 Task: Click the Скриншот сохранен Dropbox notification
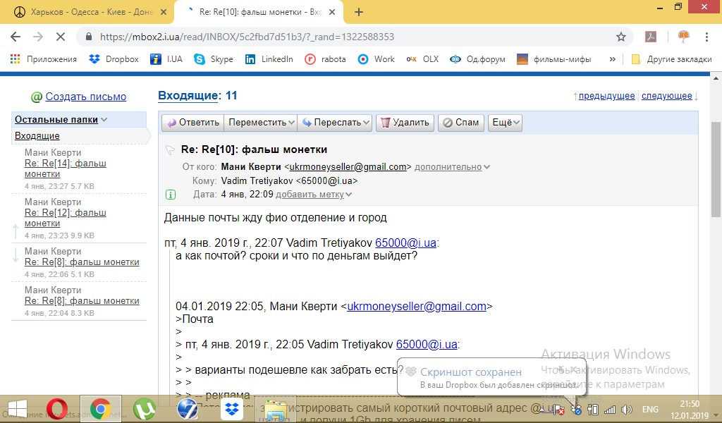(x=491, y=377)
